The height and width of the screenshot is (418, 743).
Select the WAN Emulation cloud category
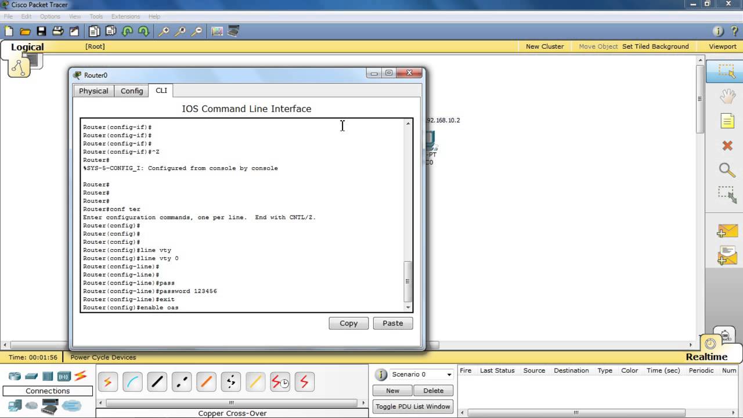31,405
